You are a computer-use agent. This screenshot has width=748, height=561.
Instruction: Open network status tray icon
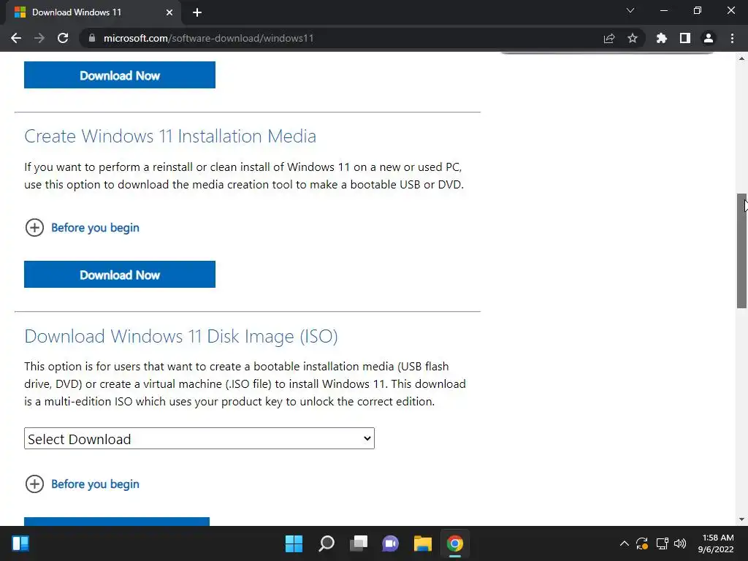[x=662, y=543]
